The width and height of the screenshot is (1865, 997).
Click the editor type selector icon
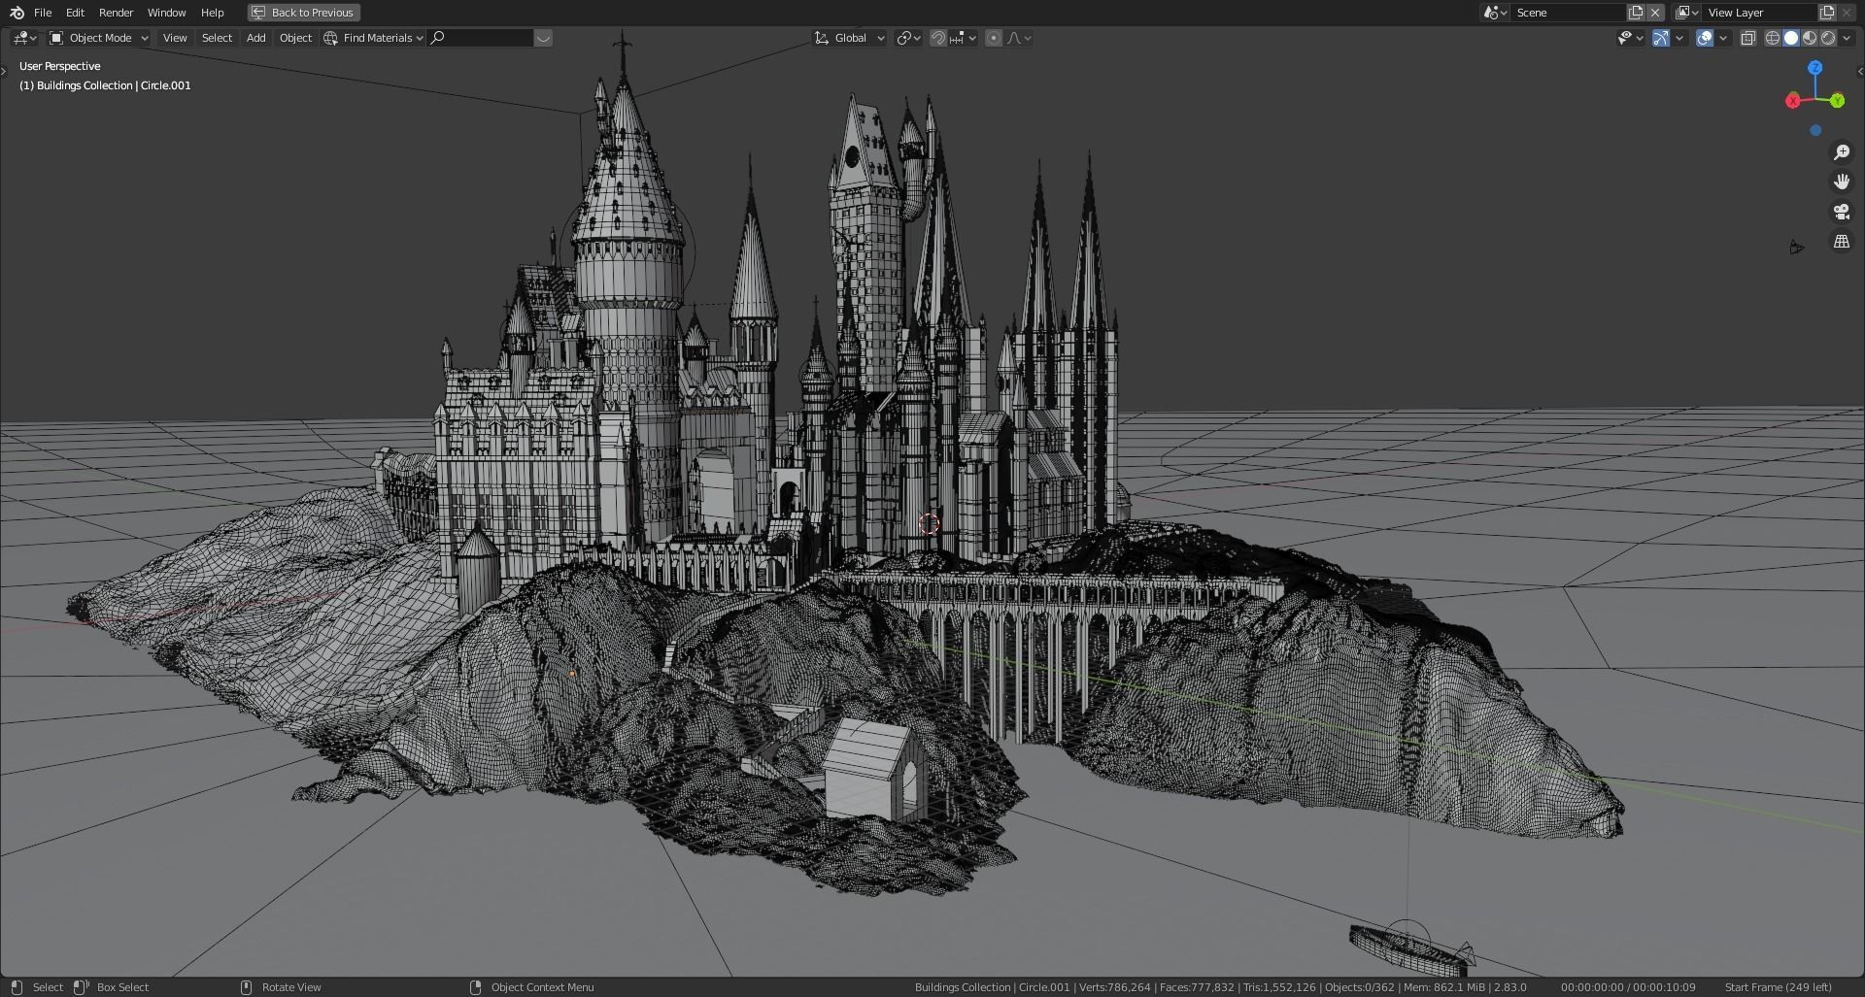point(25,38)
